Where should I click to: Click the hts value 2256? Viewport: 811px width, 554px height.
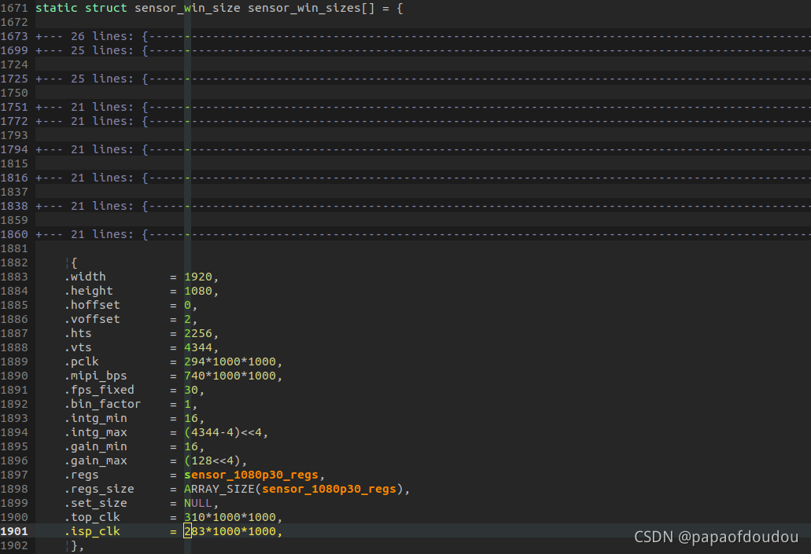pyautogui.click(x=198, y=333)
